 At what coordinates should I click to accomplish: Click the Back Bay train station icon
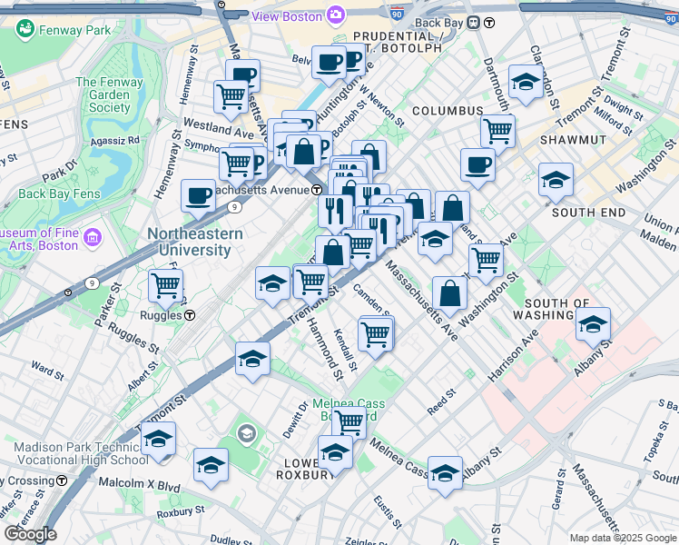click(x=473, y=23)
